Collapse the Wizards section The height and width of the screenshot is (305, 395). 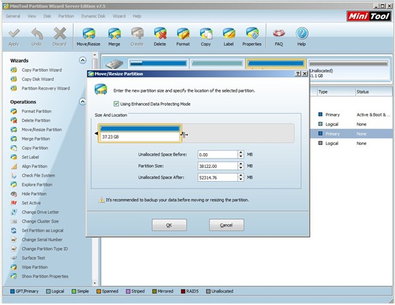[82, 60]
